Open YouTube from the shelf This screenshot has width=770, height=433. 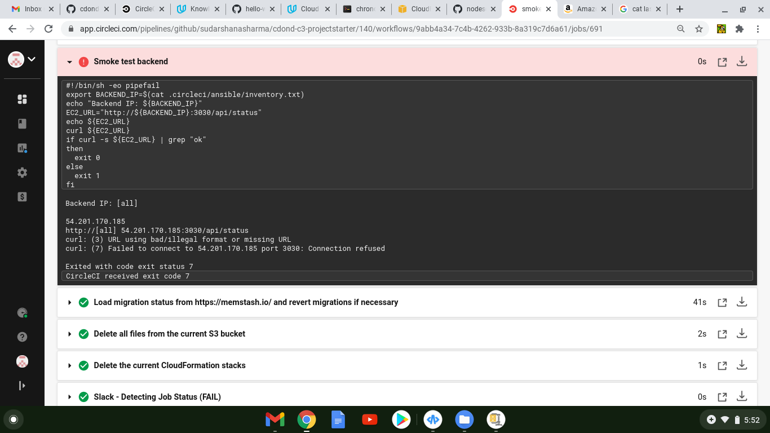click(x=369, y=419)
